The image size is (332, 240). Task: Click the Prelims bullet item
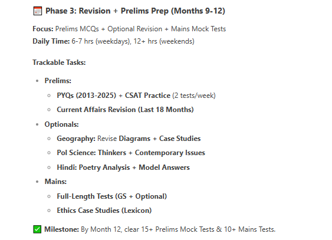(58, 81)
